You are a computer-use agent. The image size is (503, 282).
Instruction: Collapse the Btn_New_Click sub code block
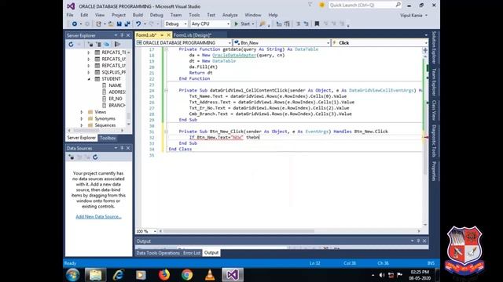point(166,132)
